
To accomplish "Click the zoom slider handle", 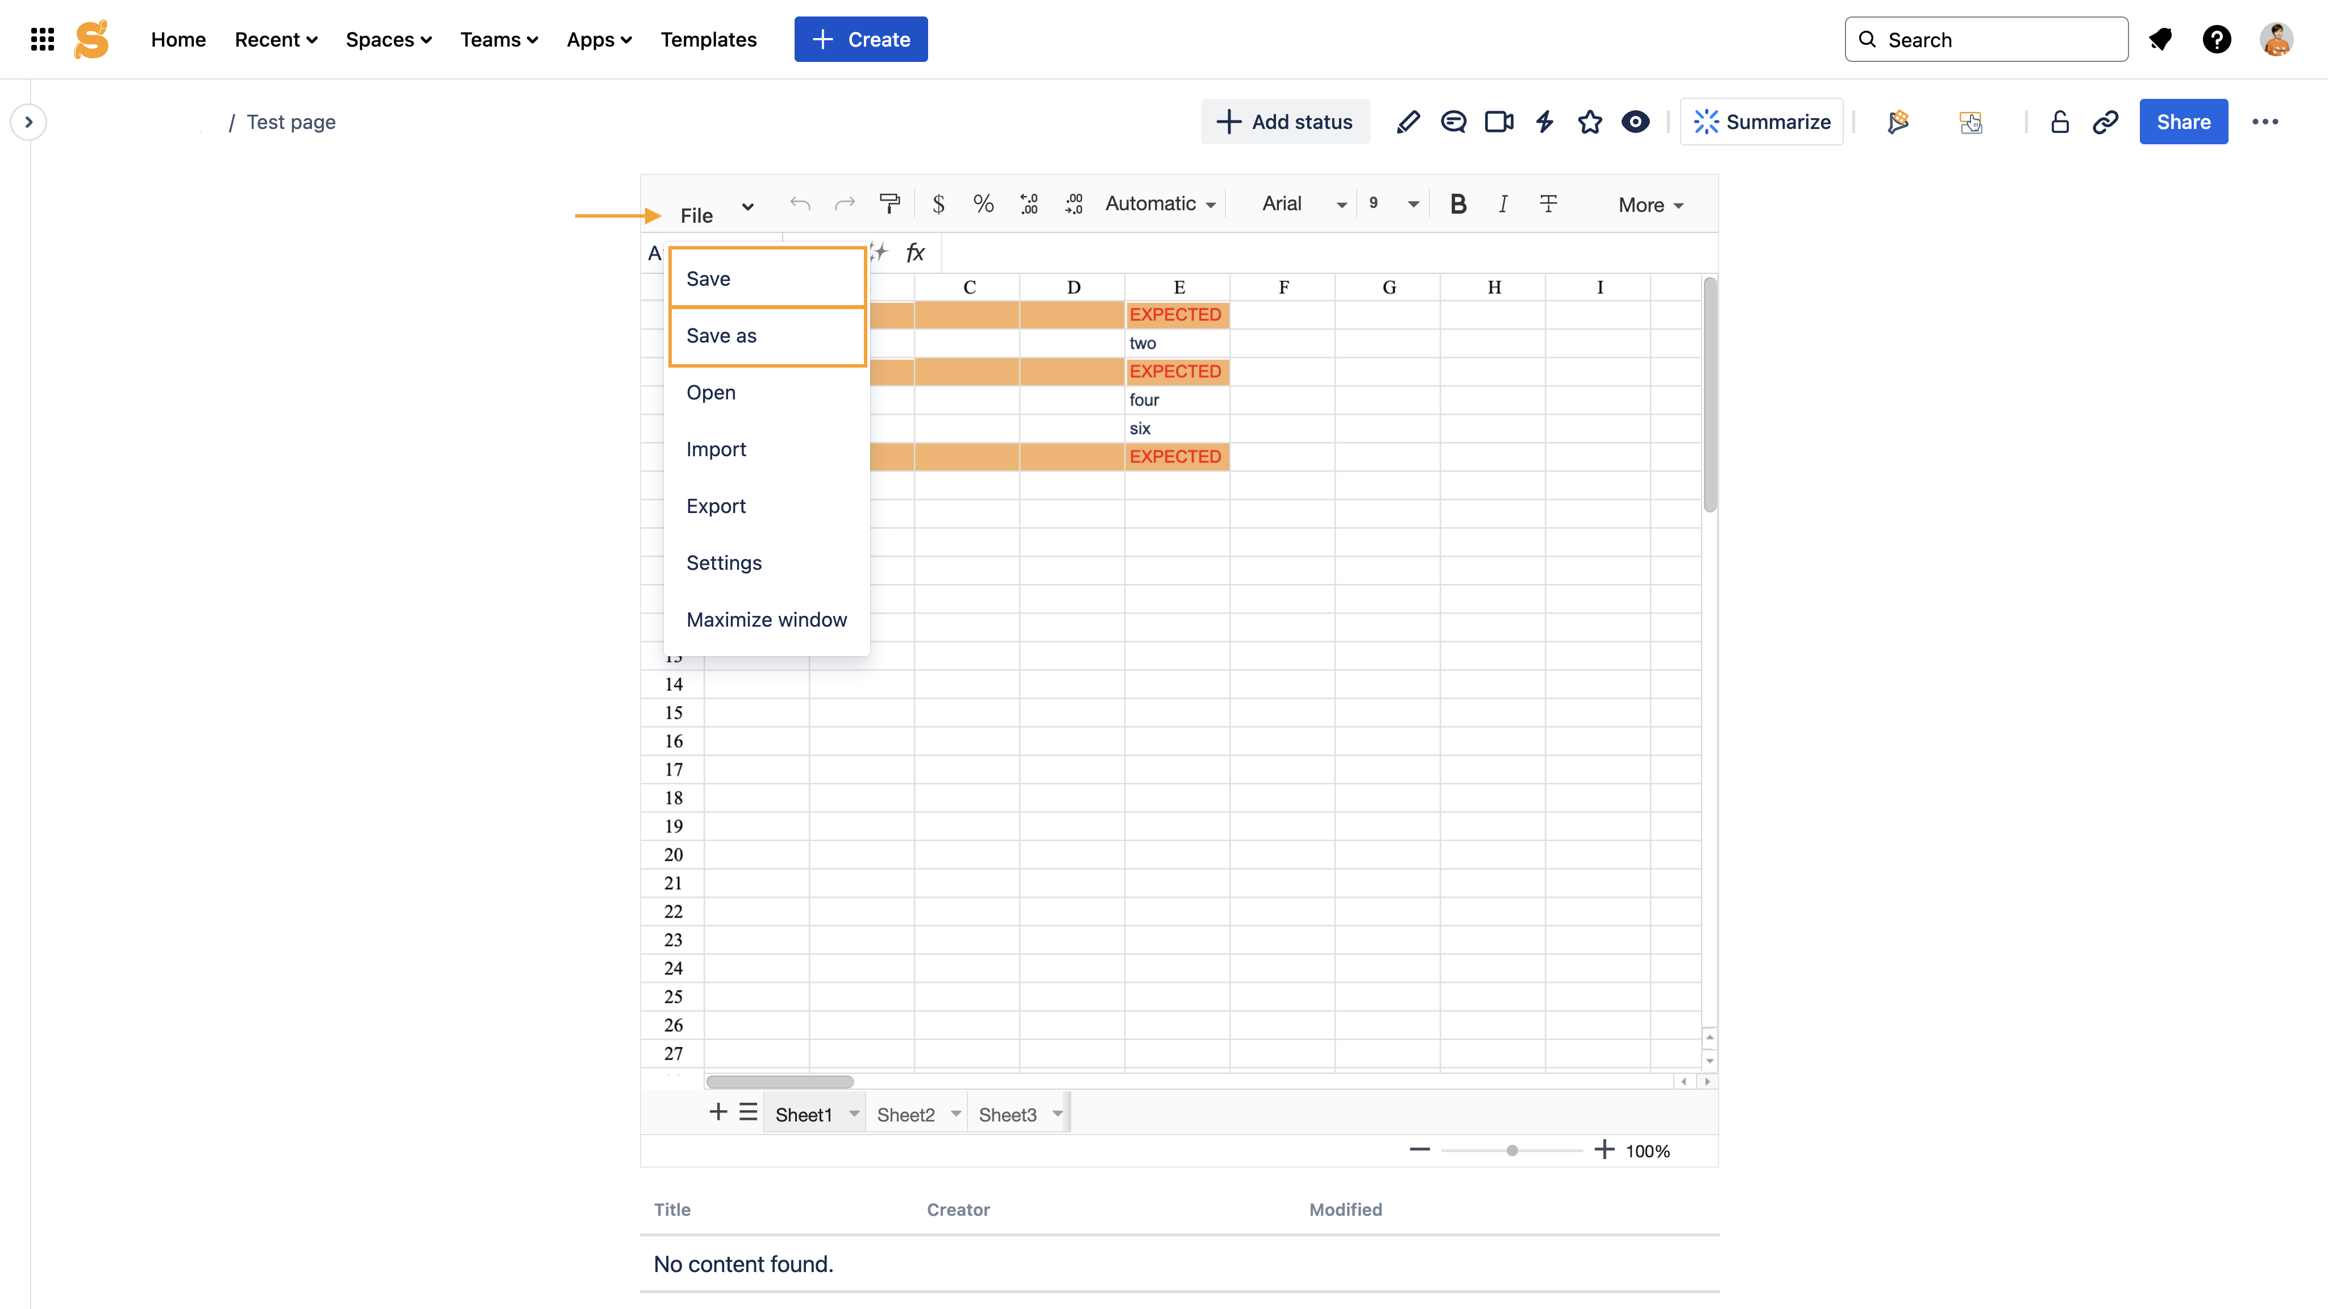I will (1512, 1151).
